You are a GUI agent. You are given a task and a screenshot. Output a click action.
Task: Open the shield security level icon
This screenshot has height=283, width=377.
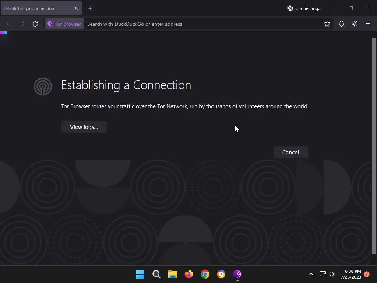342,24
